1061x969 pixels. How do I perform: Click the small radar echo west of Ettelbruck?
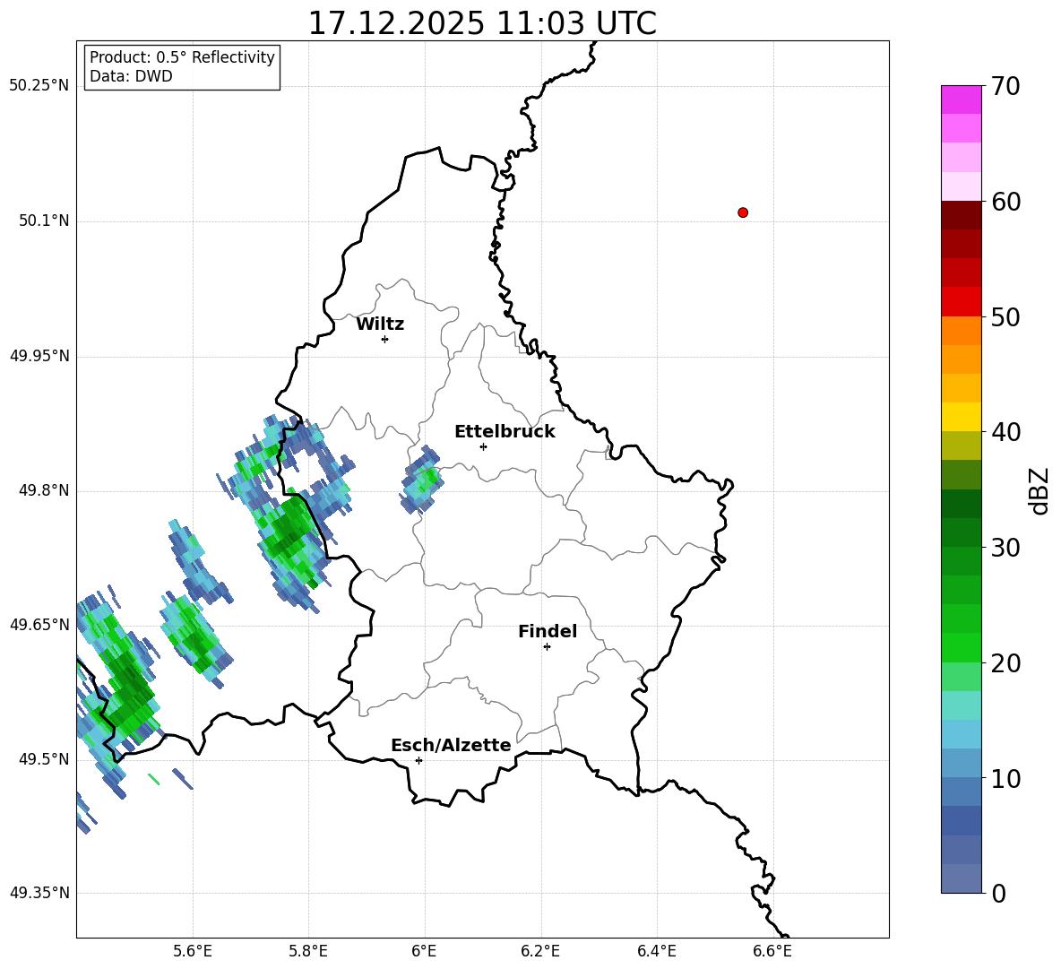(422, 480)
